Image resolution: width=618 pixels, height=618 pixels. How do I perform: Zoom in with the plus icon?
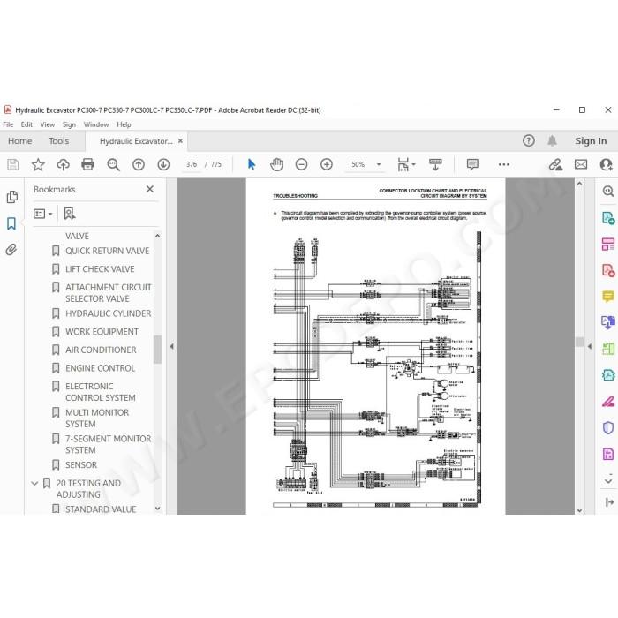327,164
